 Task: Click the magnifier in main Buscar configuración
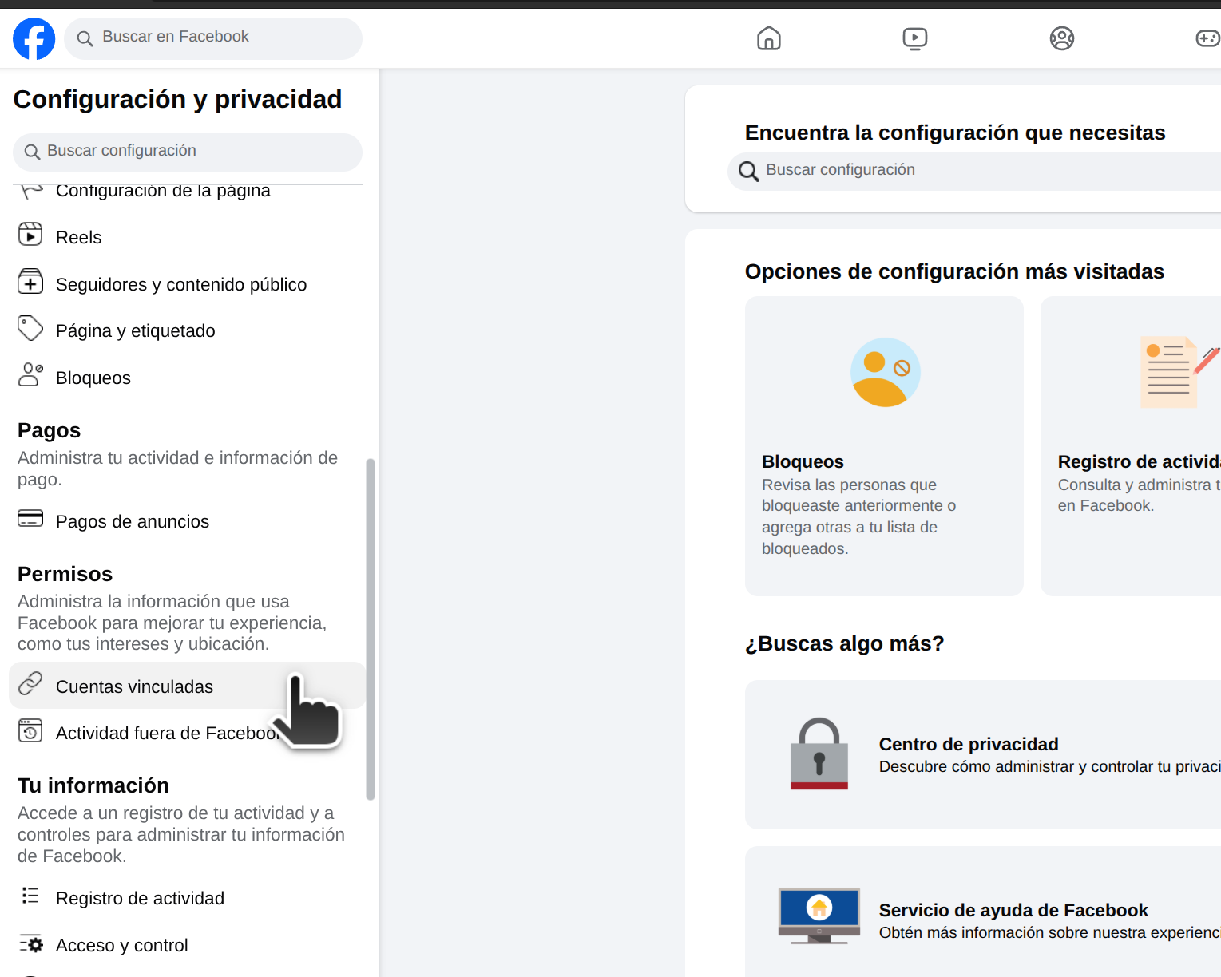coord(748,171)
